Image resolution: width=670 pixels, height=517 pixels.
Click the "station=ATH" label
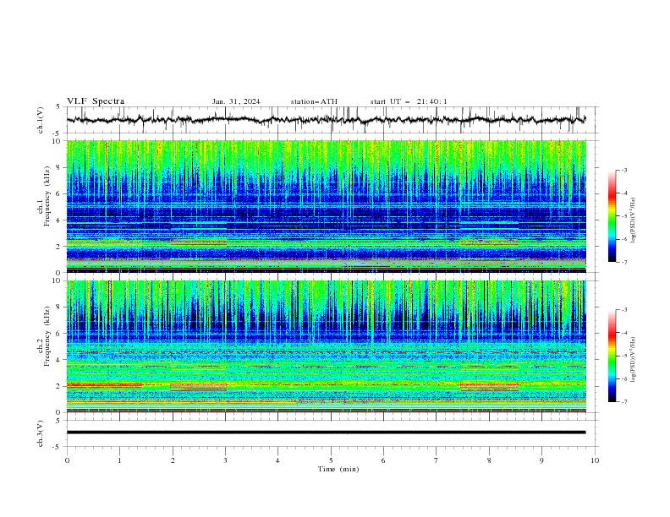[x=314, y=101]
